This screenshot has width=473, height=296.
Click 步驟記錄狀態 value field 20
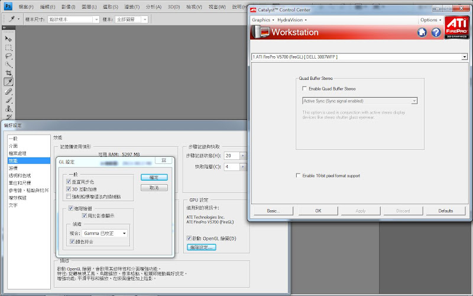click(x=232, y=156)
